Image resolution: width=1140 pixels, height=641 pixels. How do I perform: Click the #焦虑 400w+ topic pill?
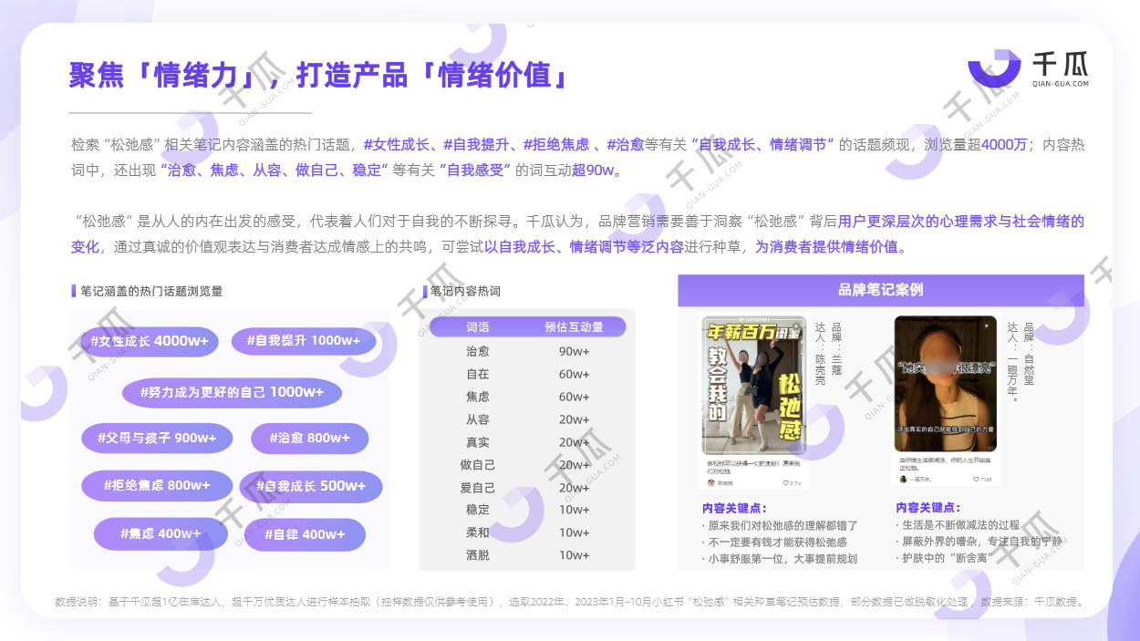(x=161, y=533)
